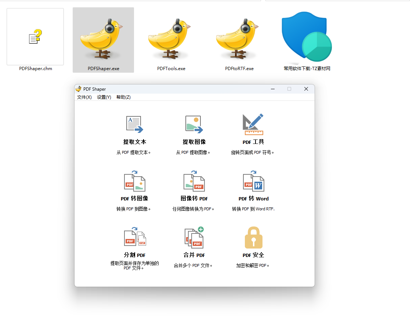The image size is (413, 319).
Task: Select the PDFTools.exe bird icon
Action: pyautogui.click(x=170, y=39)
